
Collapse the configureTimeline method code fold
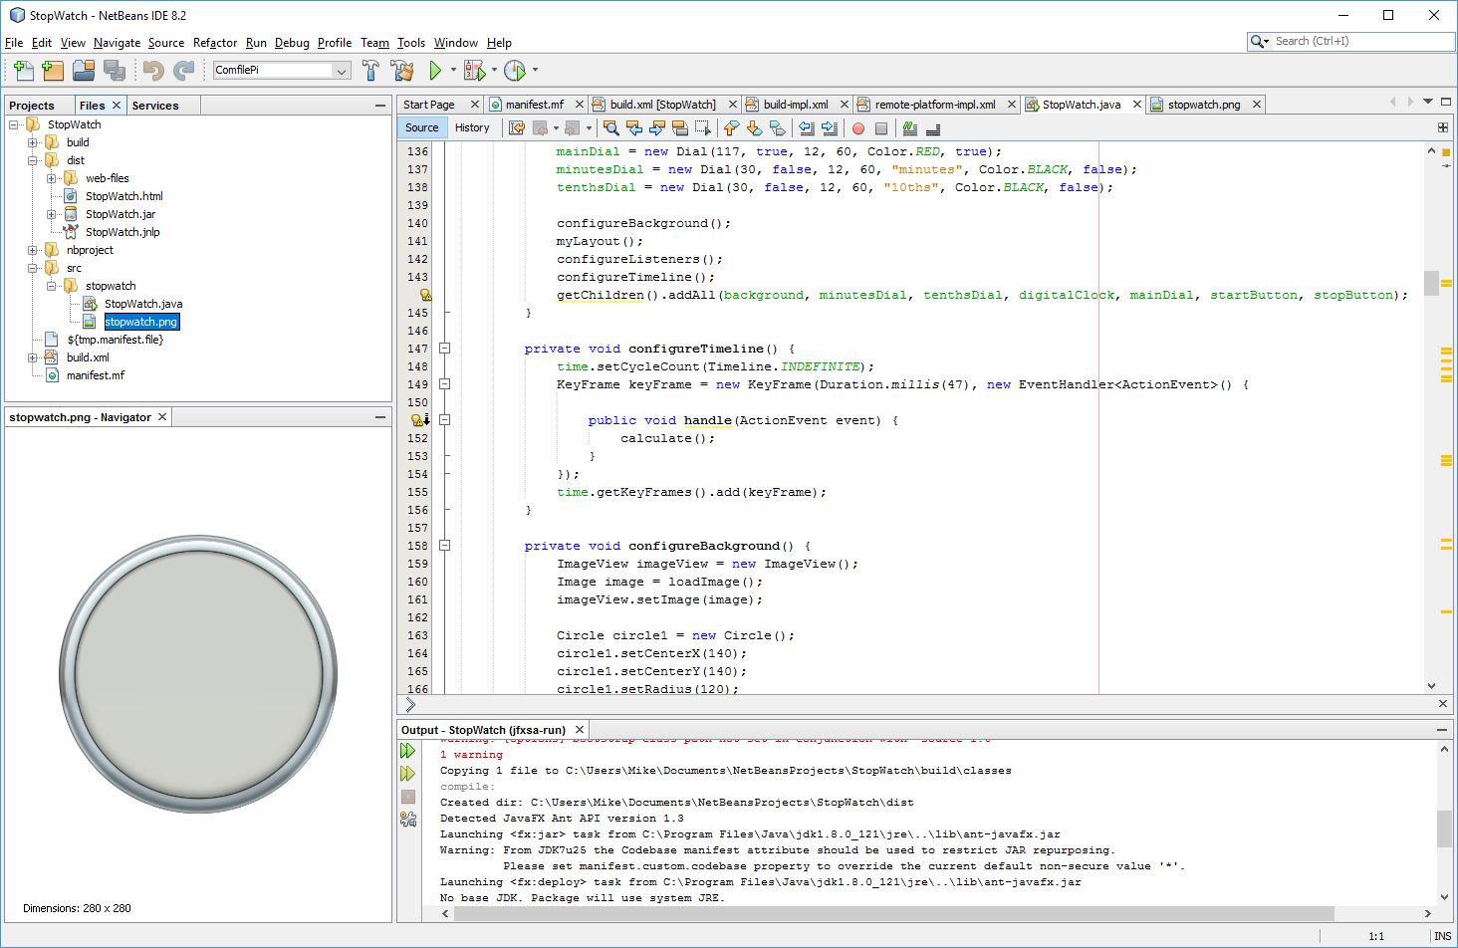pos(444,349)
